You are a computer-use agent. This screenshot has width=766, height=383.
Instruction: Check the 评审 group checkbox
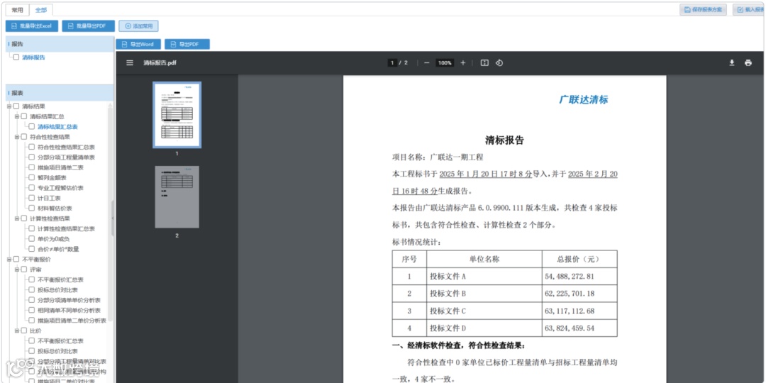[x=24, y=270]
